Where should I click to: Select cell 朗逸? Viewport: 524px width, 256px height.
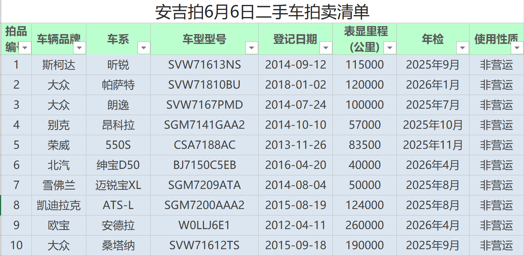tap(118, 105)
